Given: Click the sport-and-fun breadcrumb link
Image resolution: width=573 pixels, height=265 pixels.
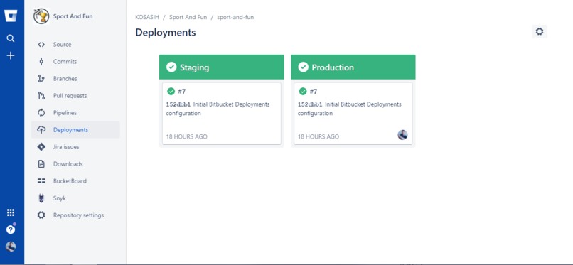Looking at the screenshot, I should point(235,17).
